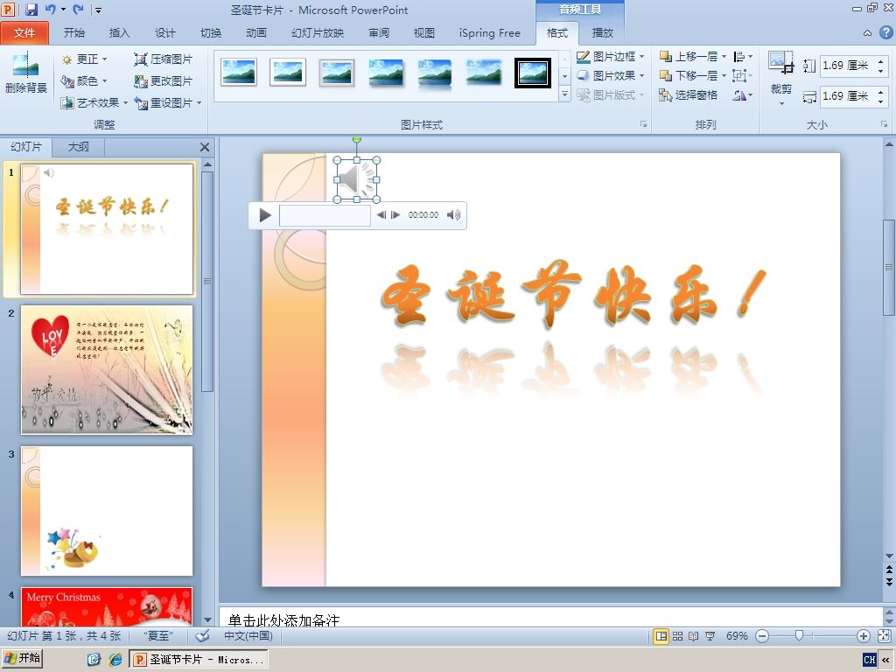Image resolution: width=896 pixels, height=672 pixels.
Task: Switch to the Transitions (切换) tab
Action: [211, 33]
